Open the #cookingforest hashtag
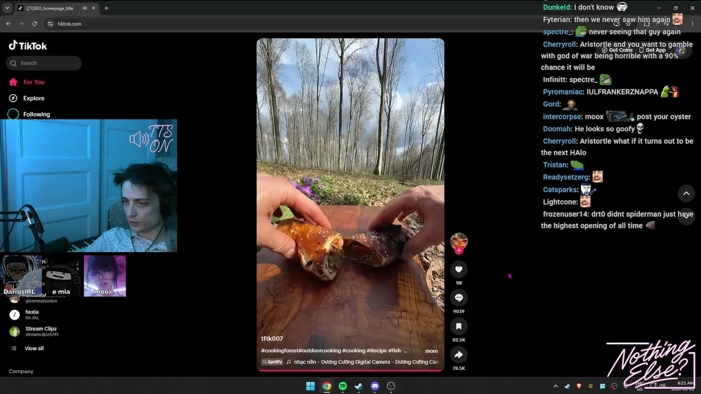This screenshot has height=394, width=701. (280, 351)
